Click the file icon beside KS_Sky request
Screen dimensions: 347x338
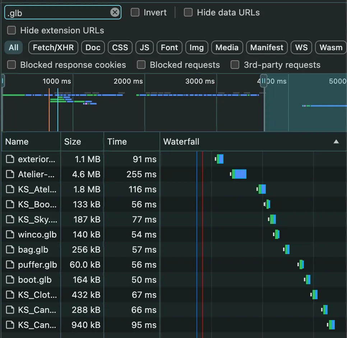[10, 220]
